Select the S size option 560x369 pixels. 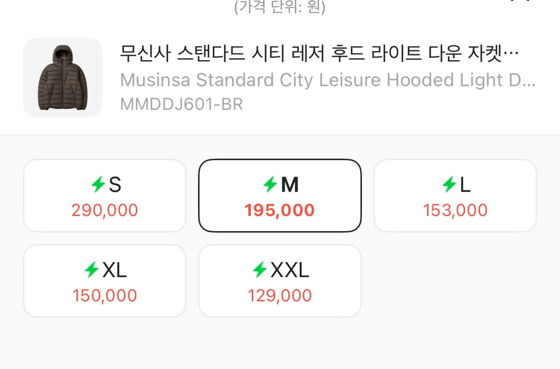(x=104, y=195)
